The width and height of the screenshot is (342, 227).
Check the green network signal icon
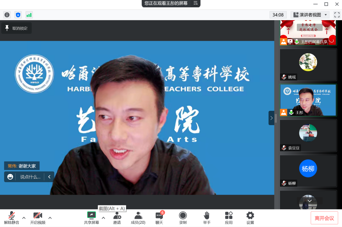coord(29,15)
